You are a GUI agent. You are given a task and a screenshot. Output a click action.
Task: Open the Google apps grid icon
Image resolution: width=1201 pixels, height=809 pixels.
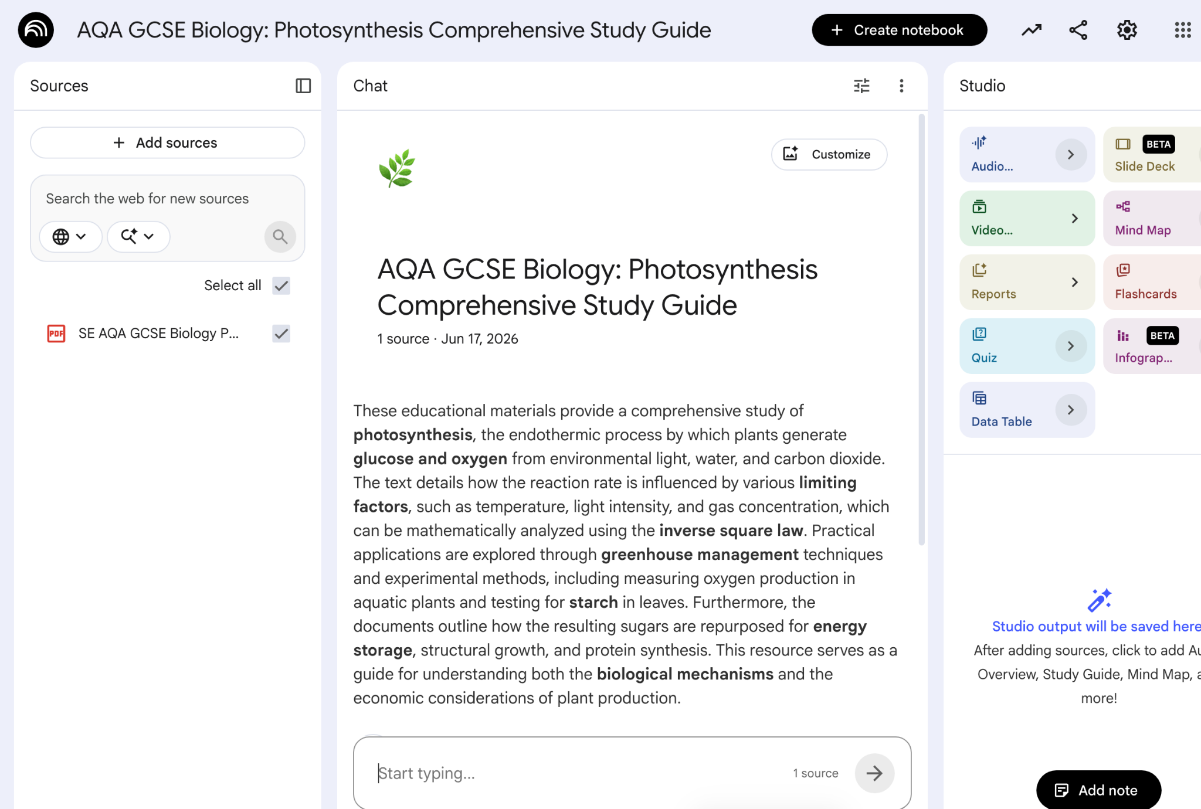point(1183,30)
